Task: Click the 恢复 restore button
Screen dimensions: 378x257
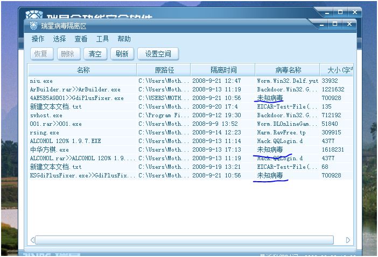Action: coord(41,54)
